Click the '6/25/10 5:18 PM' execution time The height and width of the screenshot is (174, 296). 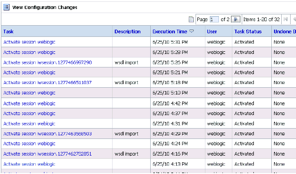coord(170,83)
